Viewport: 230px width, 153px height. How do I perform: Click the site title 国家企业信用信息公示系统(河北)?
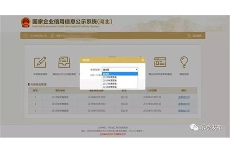[x=72, y=21]
